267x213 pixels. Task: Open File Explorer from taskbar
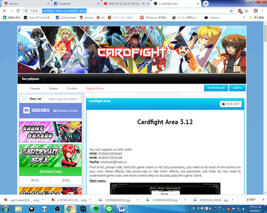18,209
